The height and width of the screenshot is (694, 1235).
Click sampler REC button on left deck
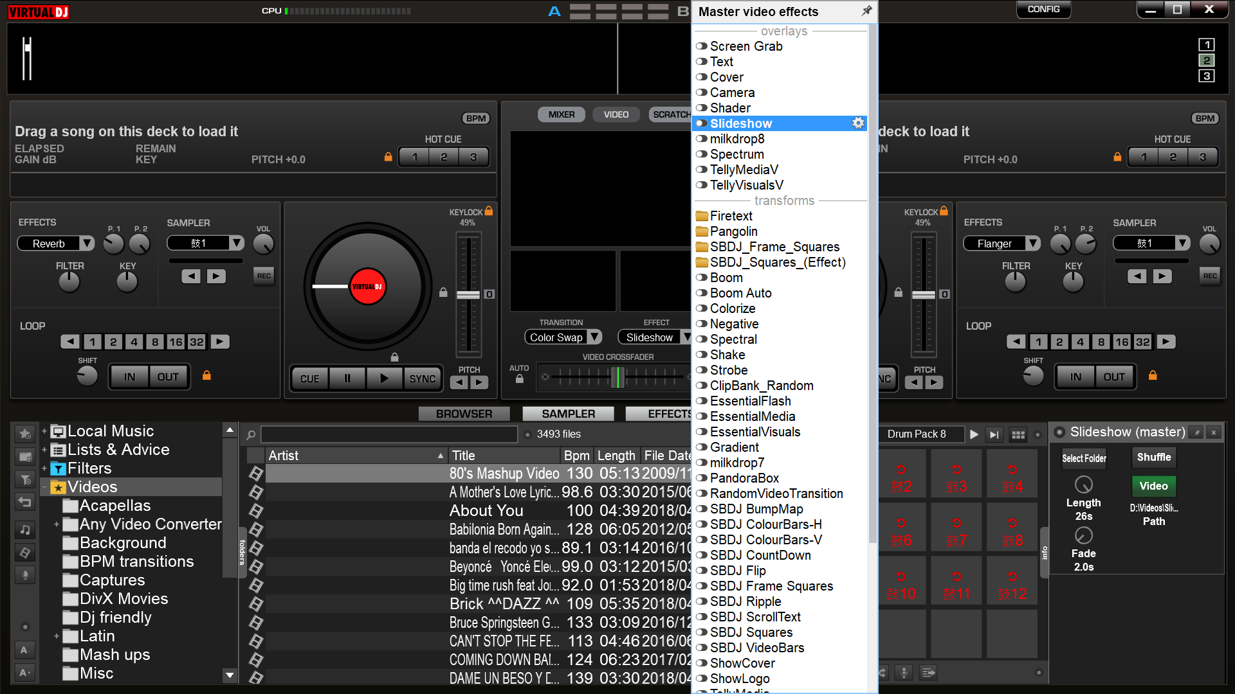coord(264,276)
